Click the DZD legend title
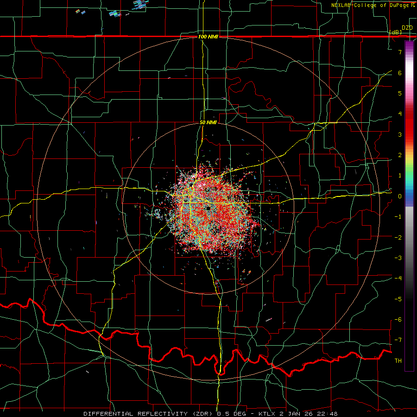Viewport: 417px width, 417px height. (x=407, y=28)
